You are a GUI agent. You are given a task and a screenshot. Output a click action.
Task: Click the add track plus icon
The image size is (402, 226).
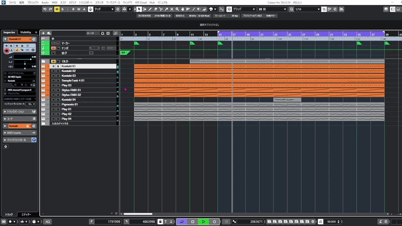click(43, 33)
